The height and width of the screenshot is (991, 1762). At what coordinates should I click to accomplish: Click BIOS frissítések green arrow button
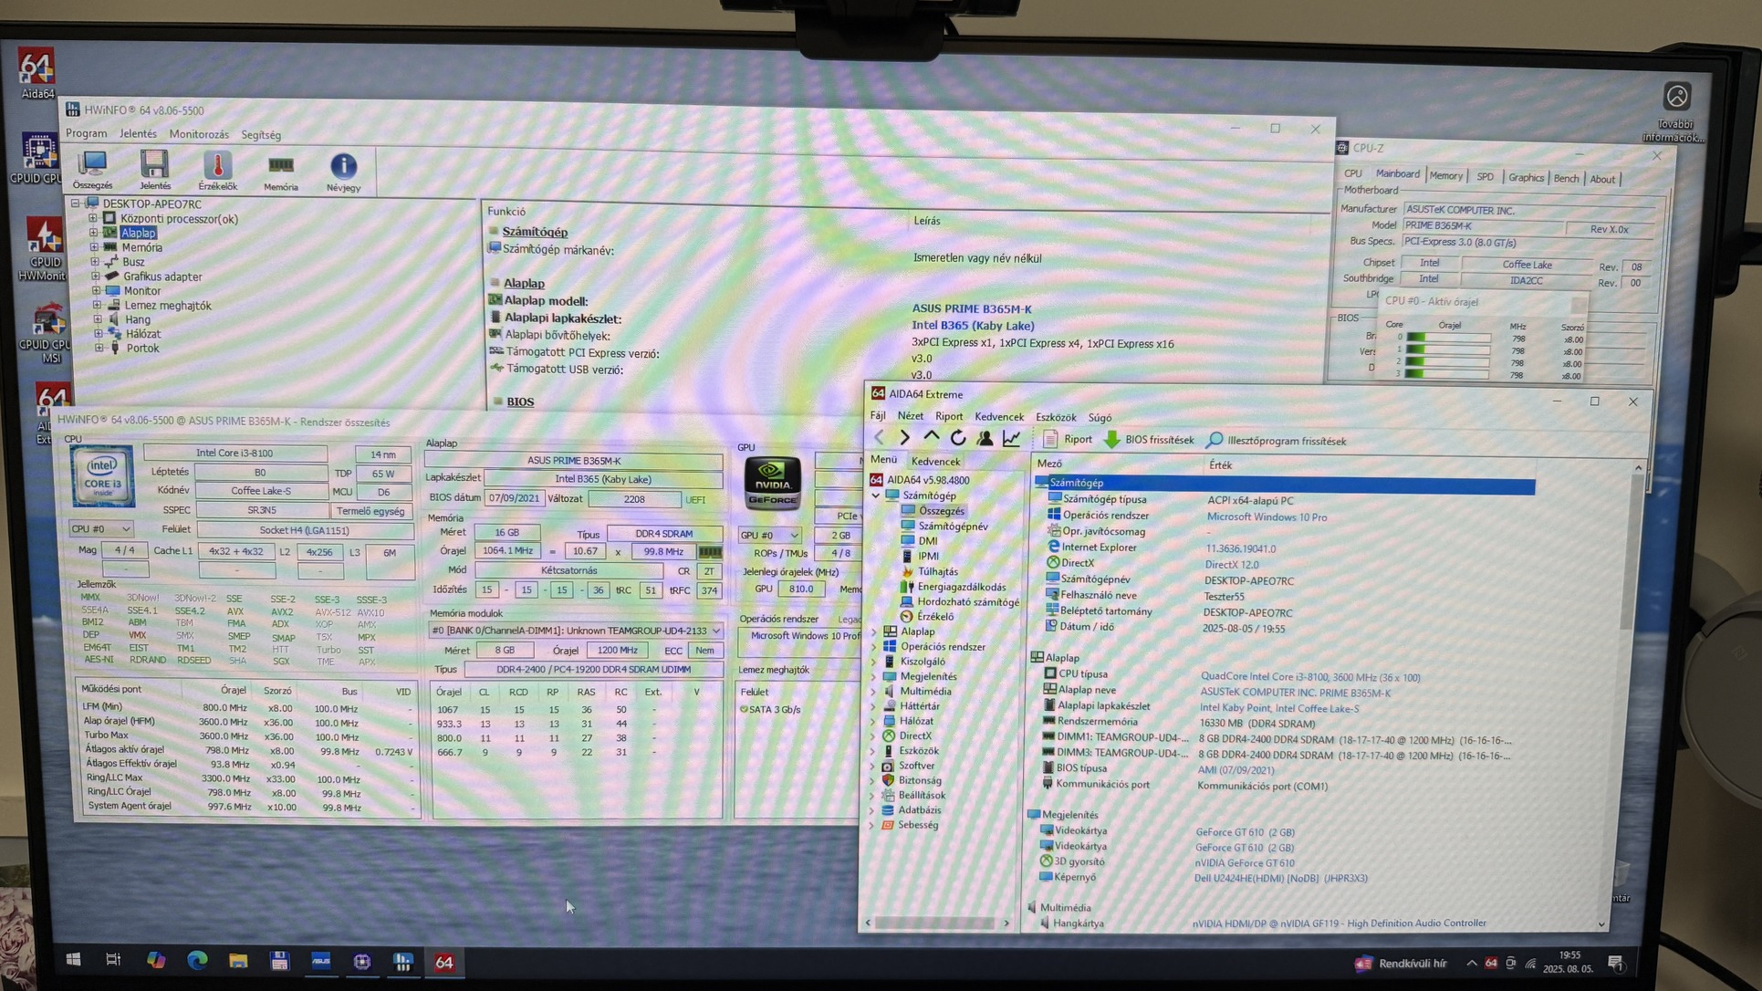[x=1148, y=440]
